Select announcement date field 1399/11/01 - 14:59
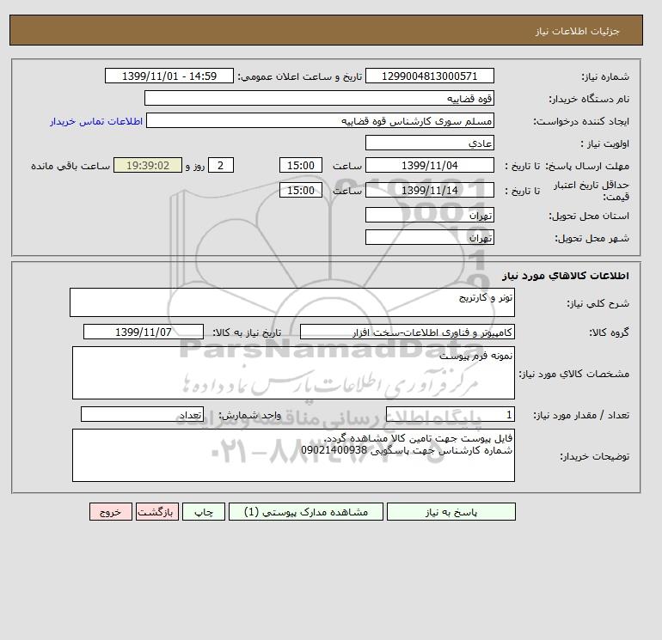662x640 pixels. 169,76
